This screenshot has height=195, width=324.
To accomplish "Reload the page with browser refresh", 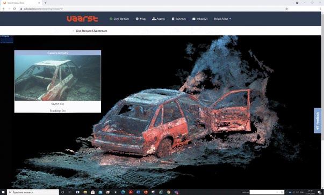I will [x=15, y=9].
